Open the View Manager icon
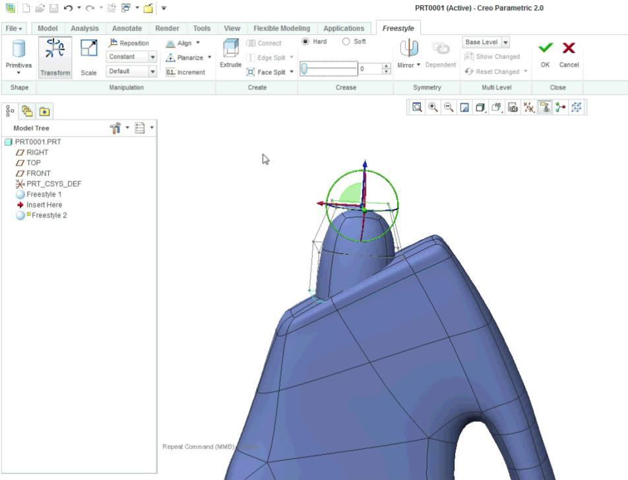The image size is (628, 480). click(x=513, y=107)
